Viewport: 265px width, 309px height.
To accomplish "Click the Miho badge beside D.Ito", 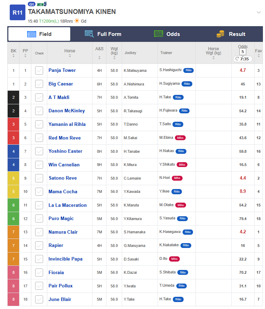I will pyautogui.click(x=174, y=259).
